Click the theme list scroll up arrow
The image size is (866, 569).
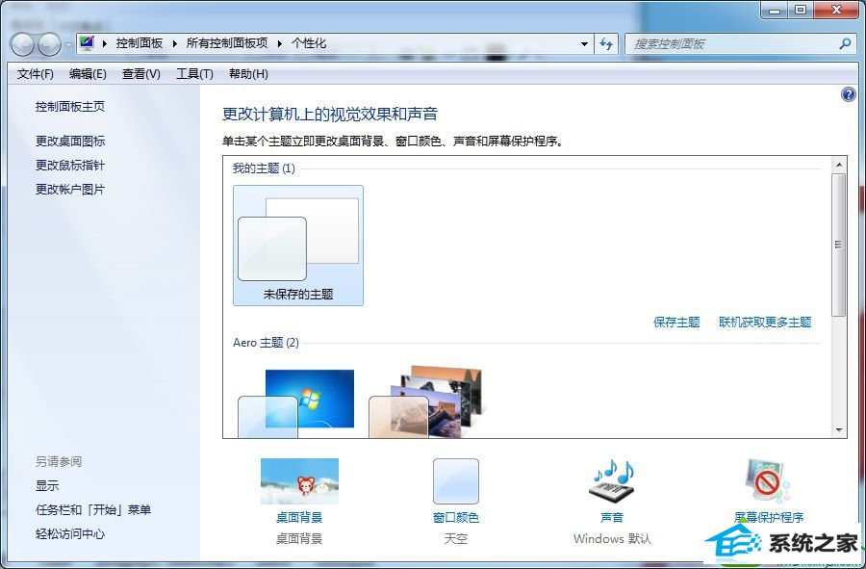pos(839,165)
